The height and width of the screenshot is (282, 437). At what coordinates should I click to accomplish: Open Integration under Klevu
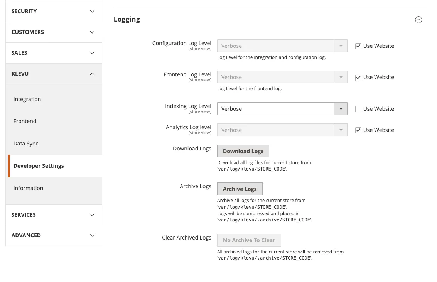pyautogui.click(x=27, y=99)
